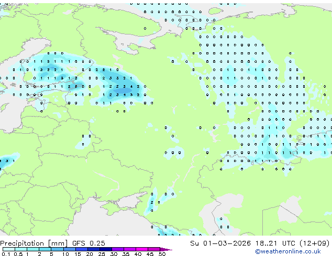Click the legend label '35'

(x=126, y=254)
